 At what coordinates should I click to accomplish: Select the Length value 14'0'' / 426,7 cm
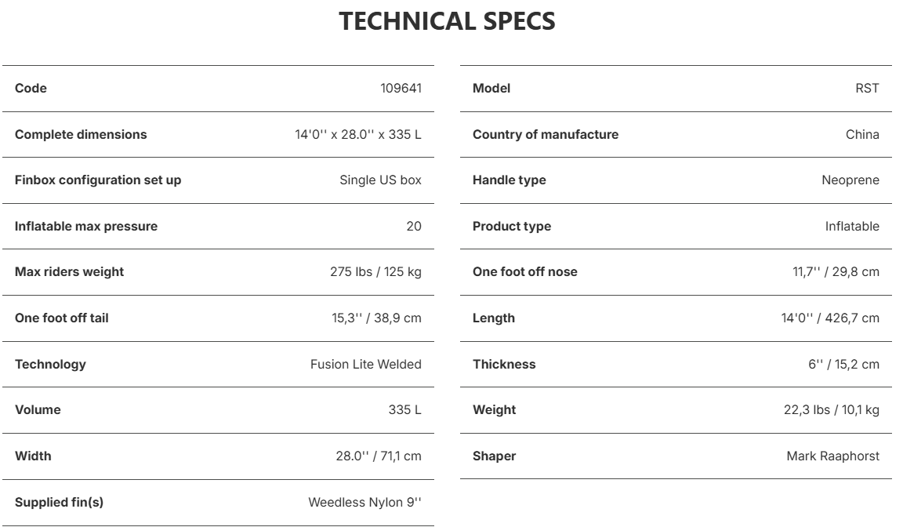click(x=830, y=318)
